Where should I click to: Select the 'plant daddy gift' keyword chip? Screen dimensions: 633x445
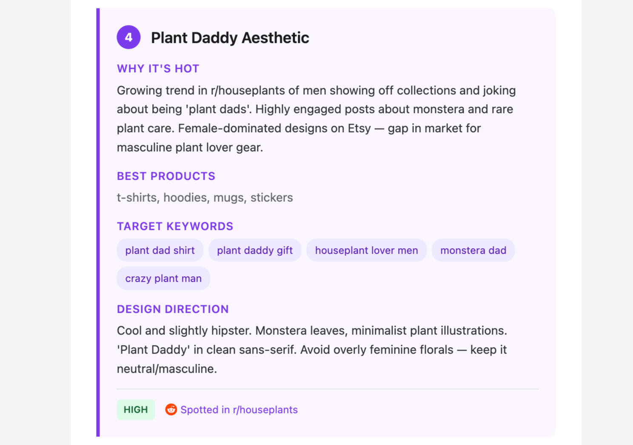coord(255,250)
